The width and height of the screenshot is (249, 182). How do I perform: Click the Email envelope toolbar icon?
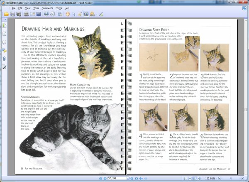click(x=32, y=14)
